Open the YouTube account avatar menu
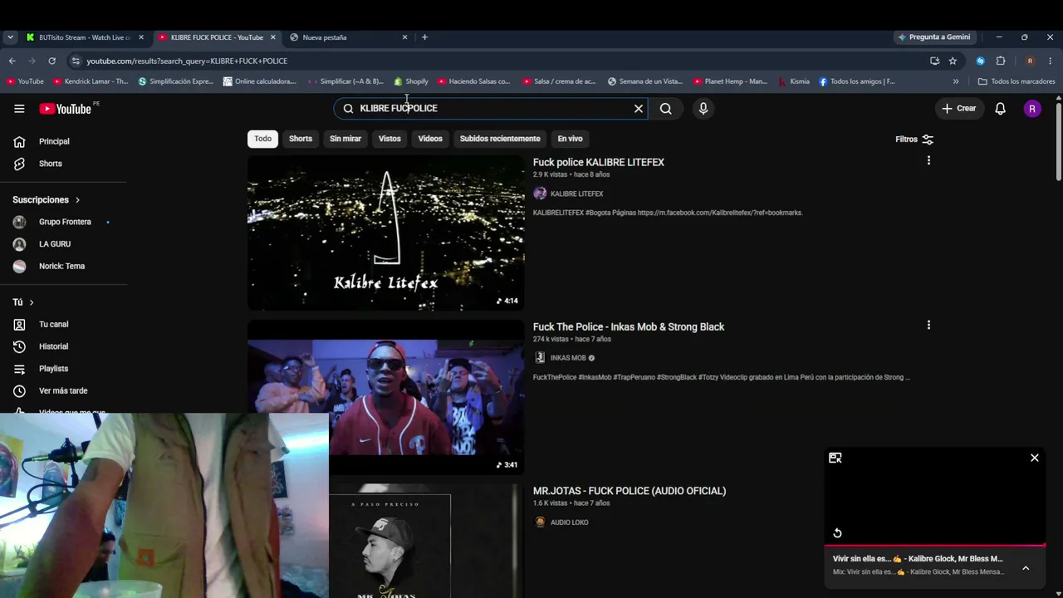This screenshot has width=1063, height=598. click(x=1032, y=109)
